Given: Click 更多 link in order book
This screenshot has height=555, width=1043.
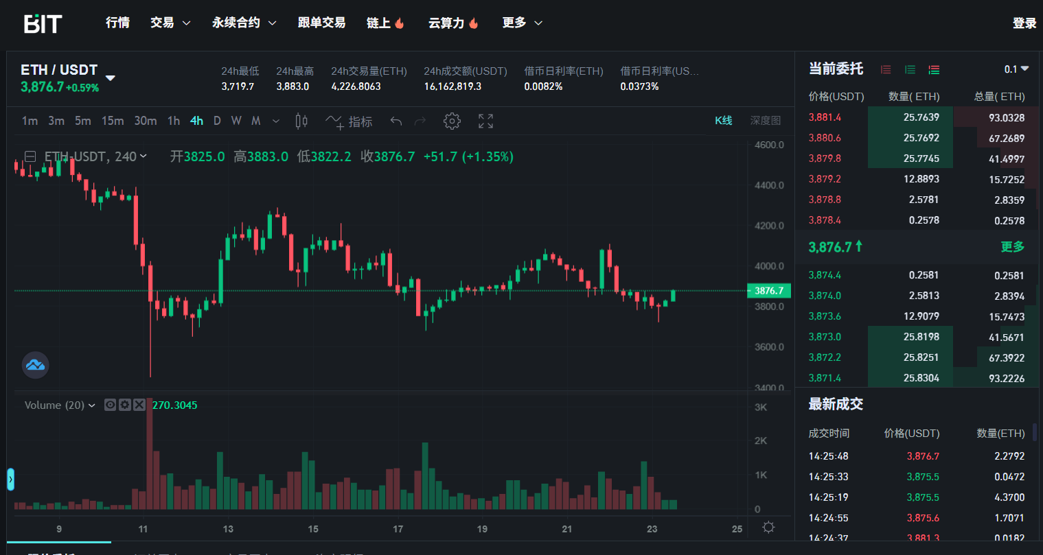Looking at the screenshot, I should point(1012,247).
